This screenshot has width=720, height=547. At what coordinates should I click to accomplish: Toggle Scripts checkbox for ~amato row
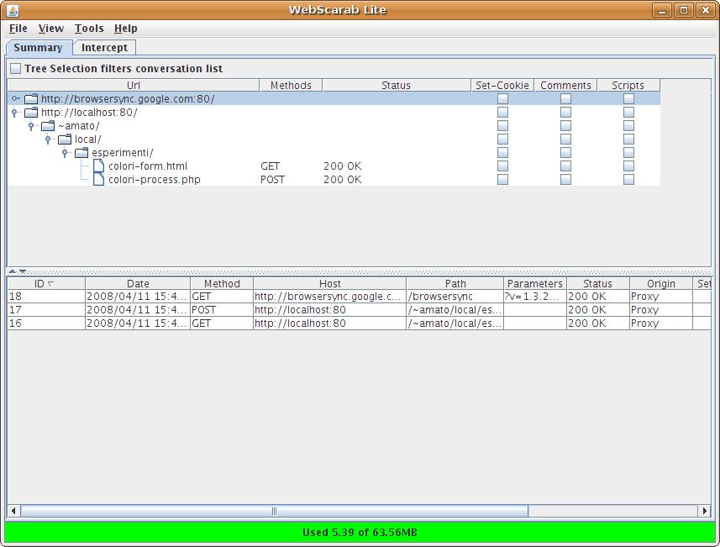pyautogui.click(x=628, y=125)
